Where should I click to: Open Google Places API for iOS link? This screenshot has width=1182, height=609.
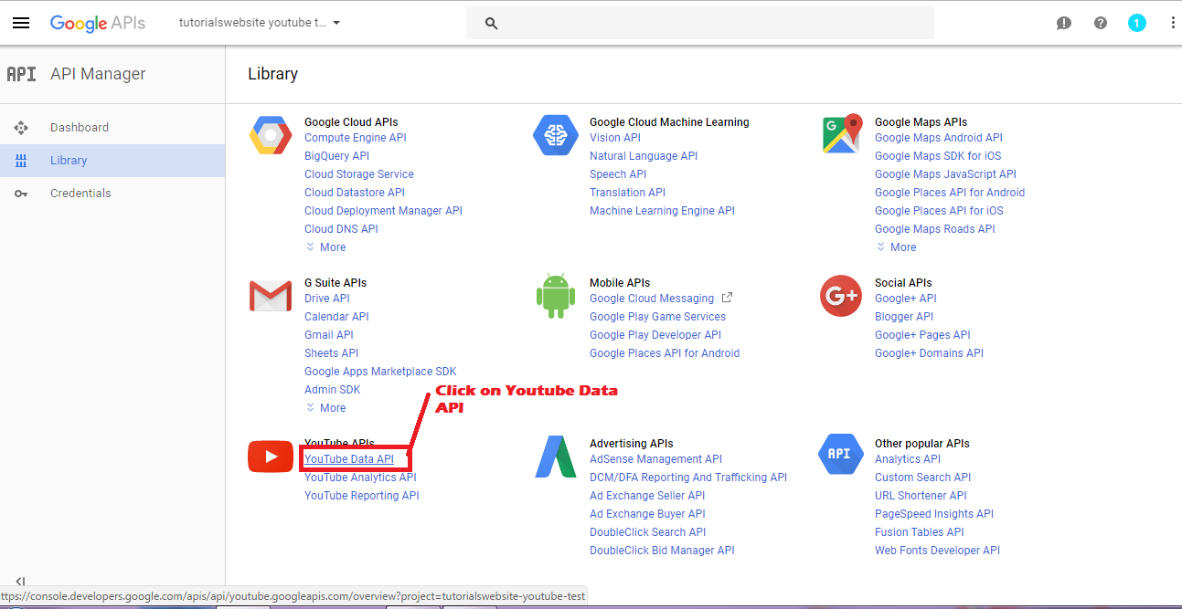coord(939,211)
